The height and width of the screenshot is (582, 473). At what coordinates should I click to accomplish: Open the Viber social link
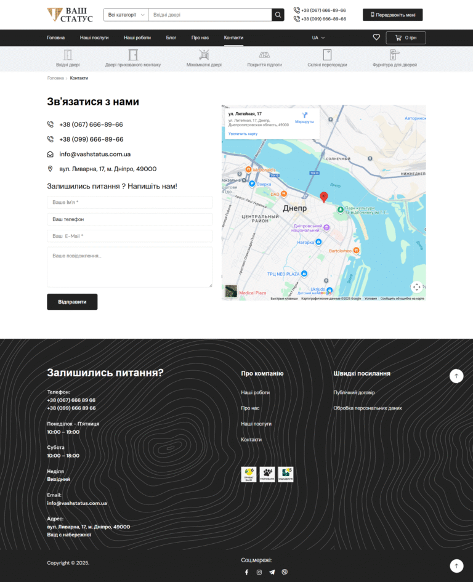pos(284,572)
